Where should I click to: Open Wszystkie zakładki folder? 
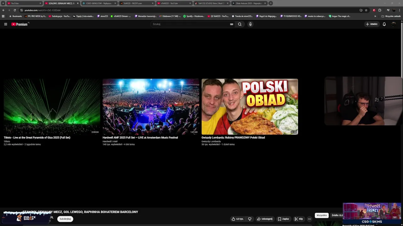click(x=391, y=16)
